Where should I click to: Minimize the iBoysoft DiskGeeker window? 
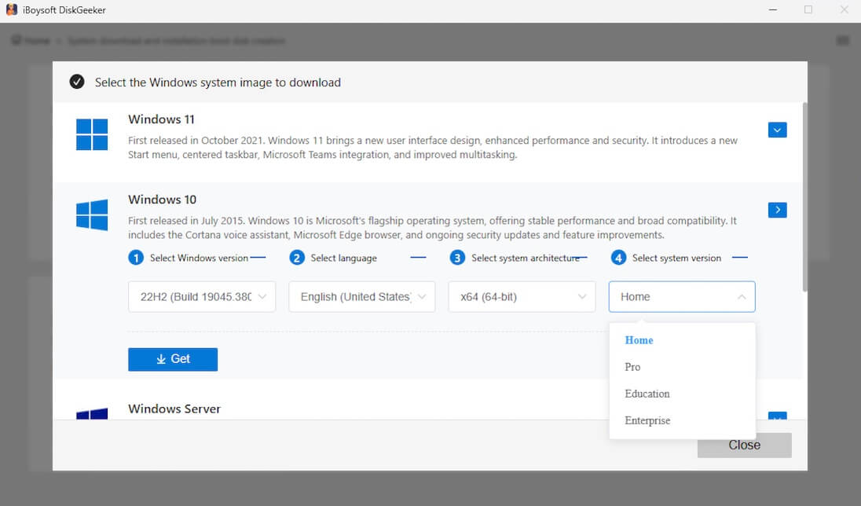click(x=772, y=10)
